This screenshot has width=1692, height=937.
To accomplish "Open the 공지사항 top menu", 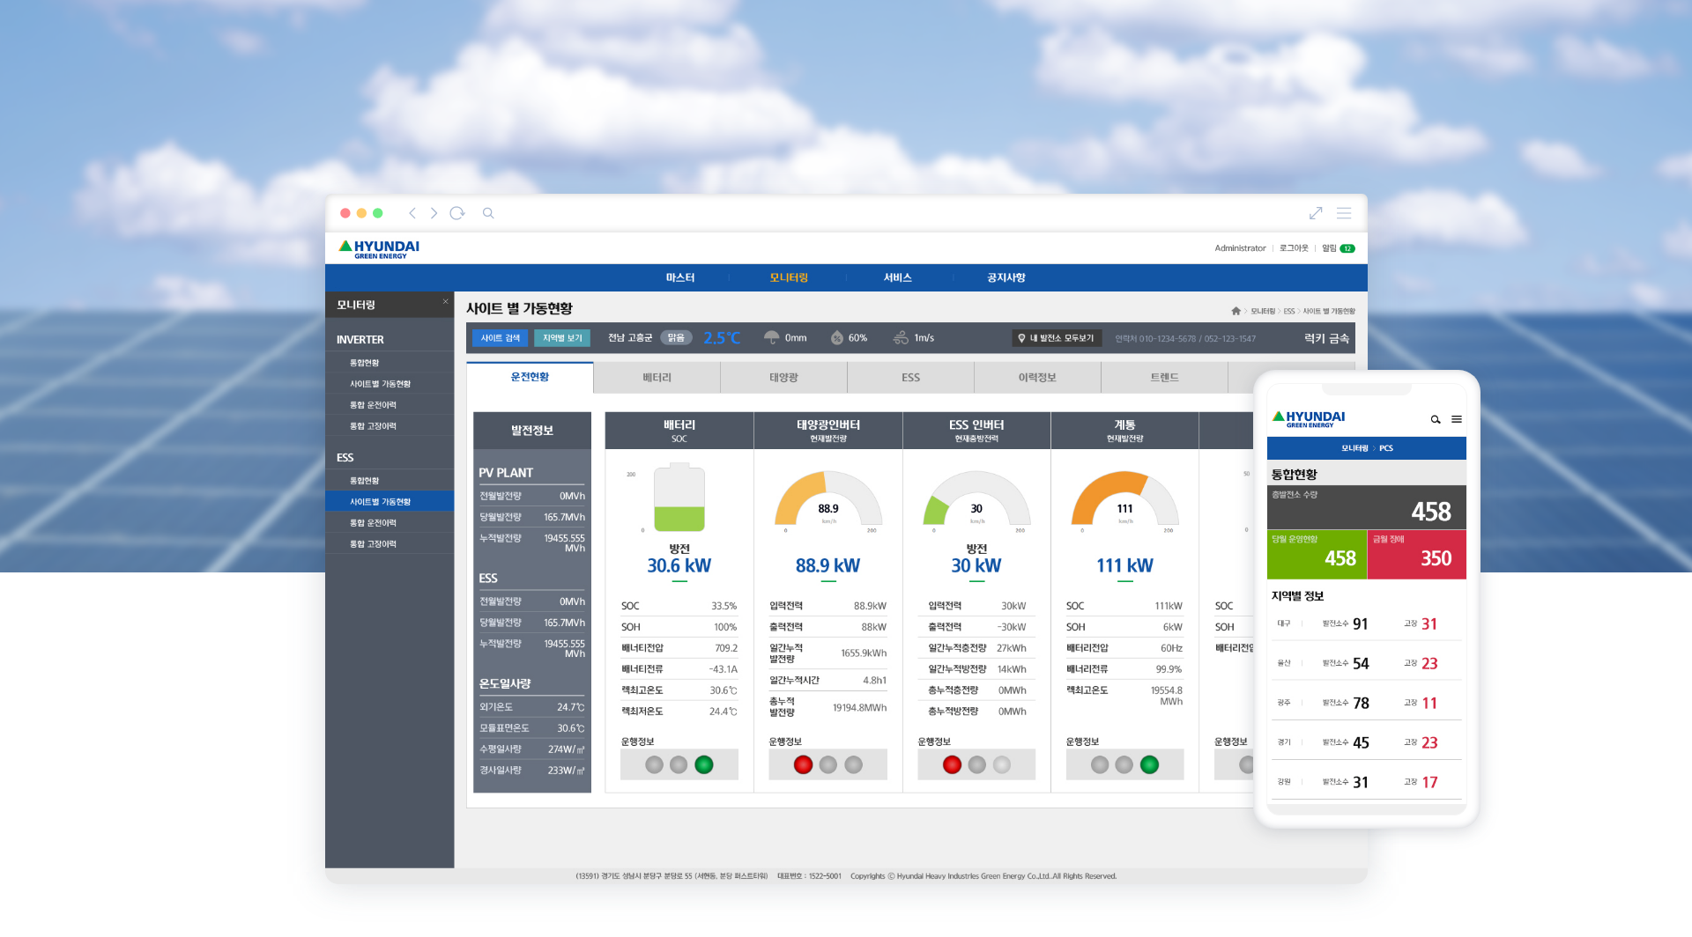I will (1006, 277).
